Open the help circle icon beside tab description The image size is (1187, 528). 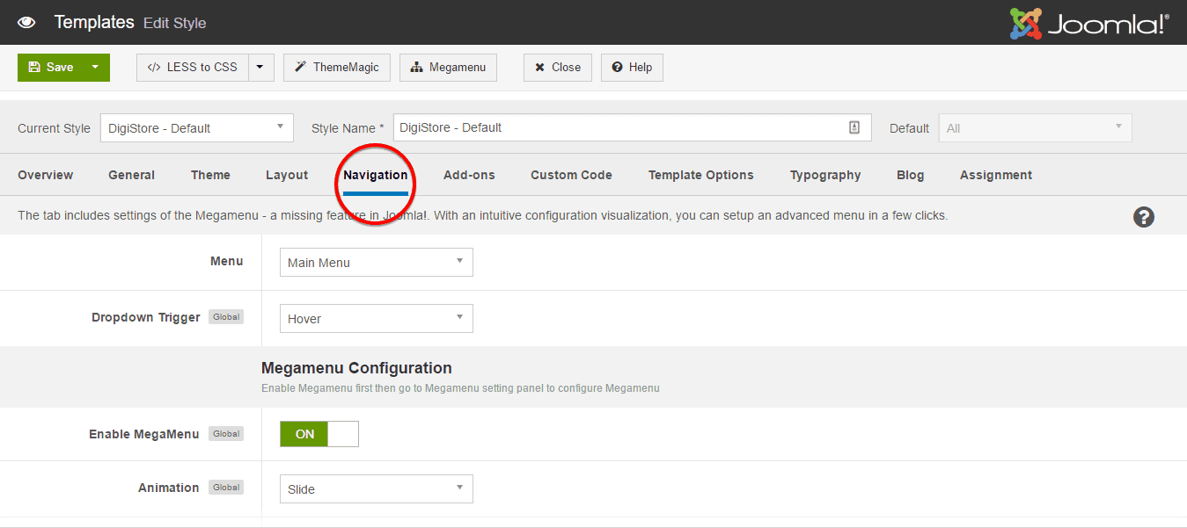pyautogui.click(x=1143, y=216)
